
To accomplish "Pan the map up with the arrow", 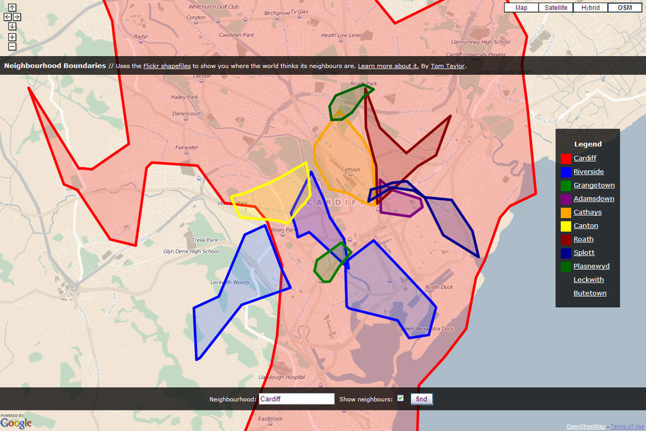I will (x=12, y=8).
